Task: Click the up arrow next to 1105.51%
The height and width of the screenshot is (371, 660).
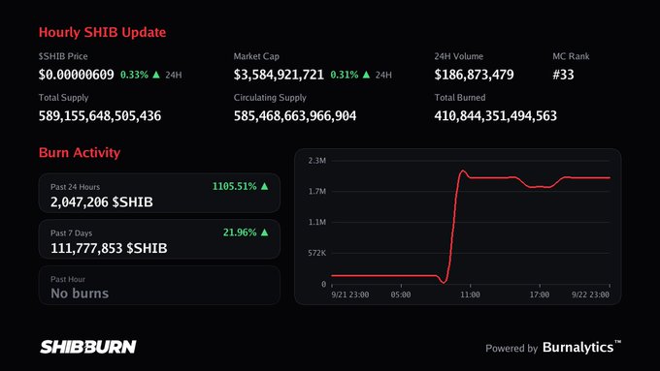Action: pyautogui.click(x=264, y=186)
